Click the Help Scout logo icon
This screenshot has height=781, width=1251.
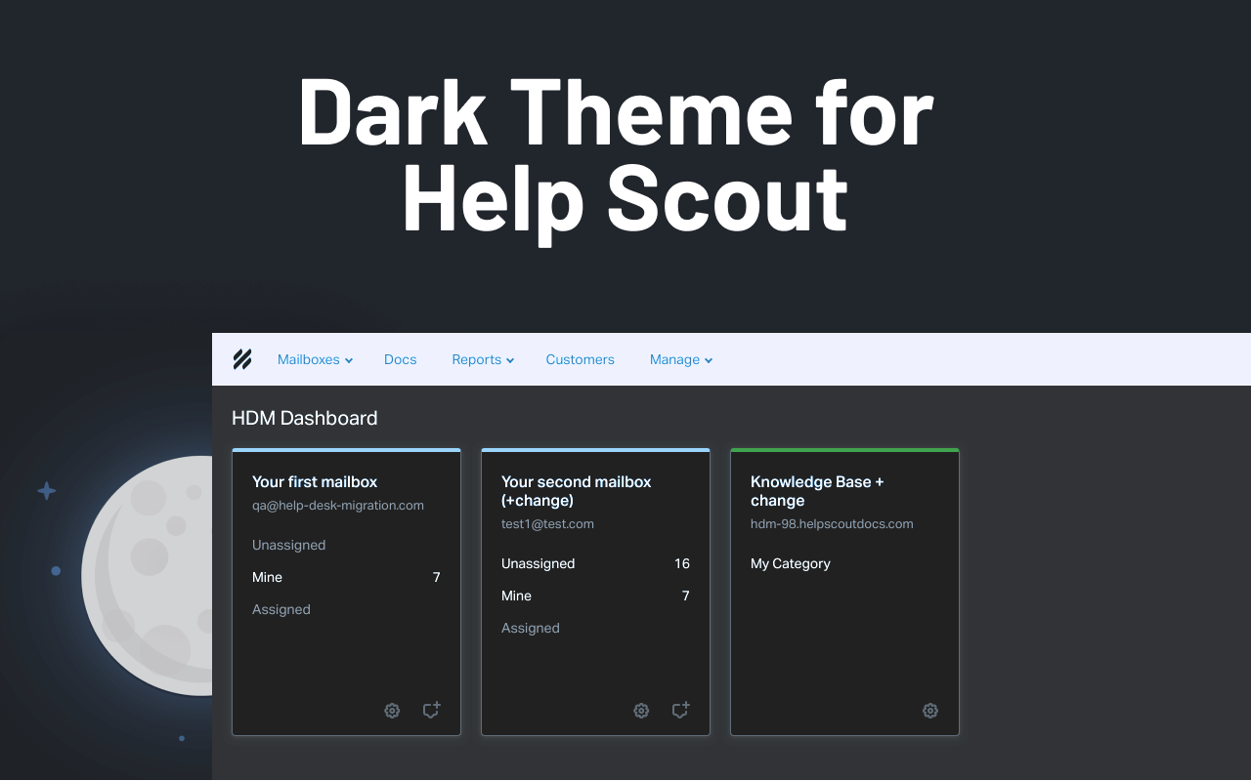coord(241,358)
